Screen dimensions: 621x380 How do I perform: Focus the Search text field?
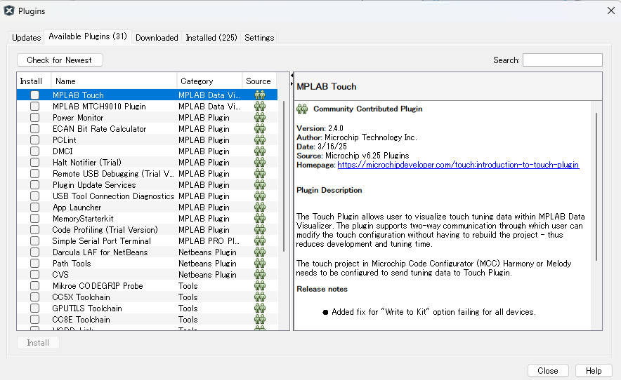click(562, 60)
